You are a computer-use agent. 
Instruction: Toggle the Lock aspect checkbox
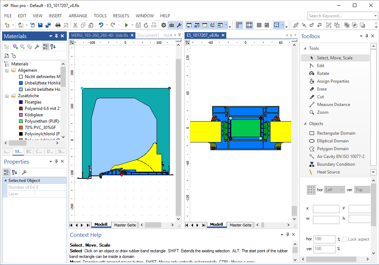coord(345,239)
